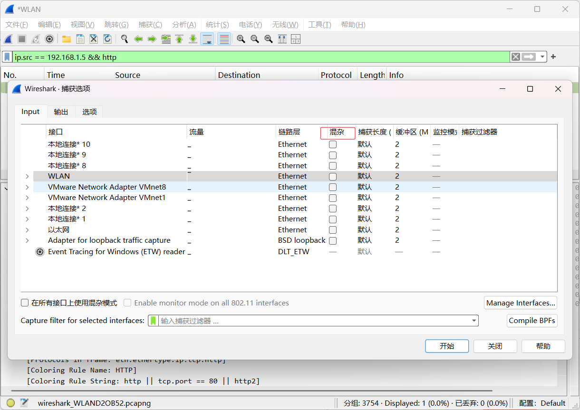Click the stop capture square icon
The height and width of the screenshot is (410, 580).
coord(22,39)
